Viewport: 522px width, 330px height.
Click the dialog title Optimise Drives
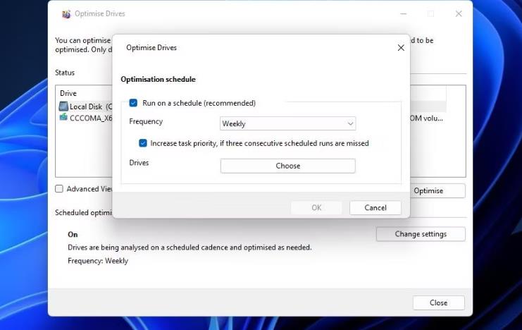tap(151, 48)
